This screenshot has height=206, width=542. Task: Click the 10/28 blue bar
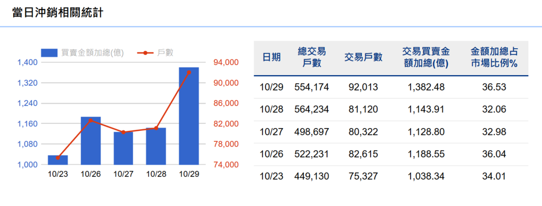click(x=156, y=146)
